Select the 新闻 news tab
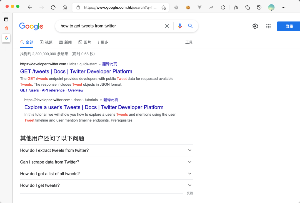Viewport: 300px width, 203px height. pos(66,42)
